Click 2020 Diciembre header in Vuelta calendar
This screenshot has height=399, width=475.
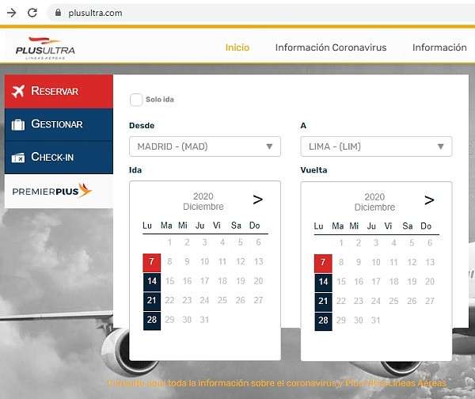(374, 202)
